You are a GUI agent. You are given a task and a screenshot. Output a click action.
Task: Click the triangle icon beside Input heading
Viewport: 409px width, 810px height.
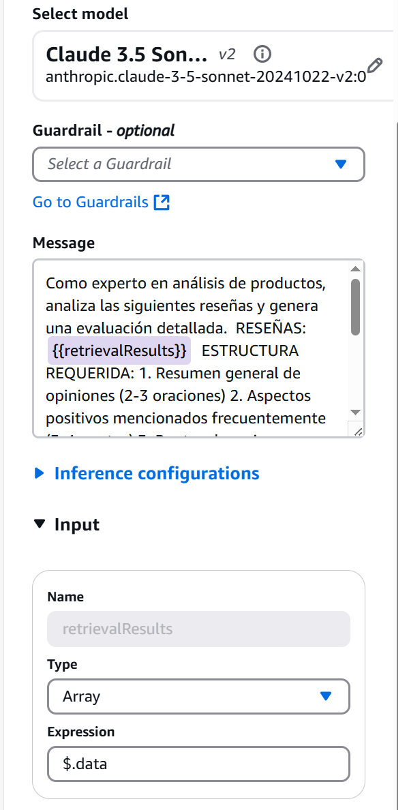coord(40,524)
